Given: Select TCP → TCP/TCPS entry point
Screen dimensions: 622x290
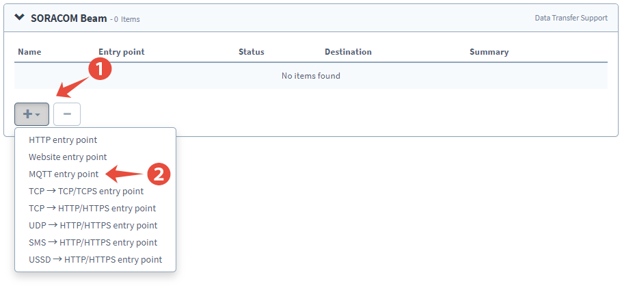Looking at the screenshot, I should [86, 191].
